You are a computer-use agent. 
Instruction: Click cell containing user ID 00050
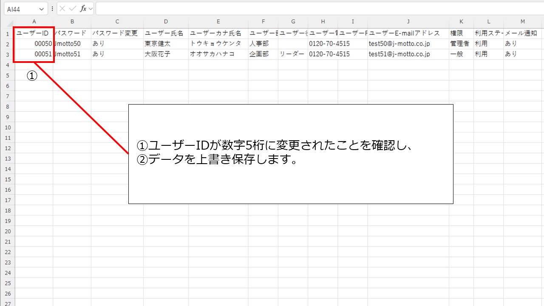[x=34, y=44]
